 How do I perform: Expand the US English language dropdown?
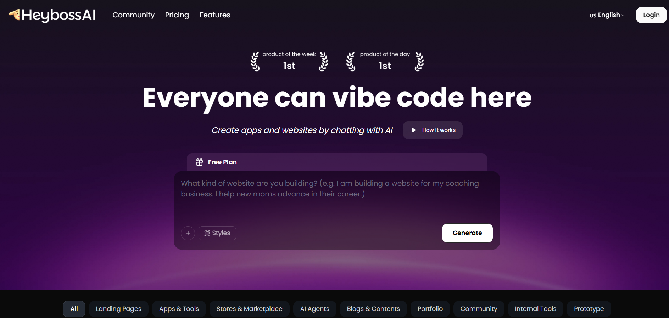607,15
